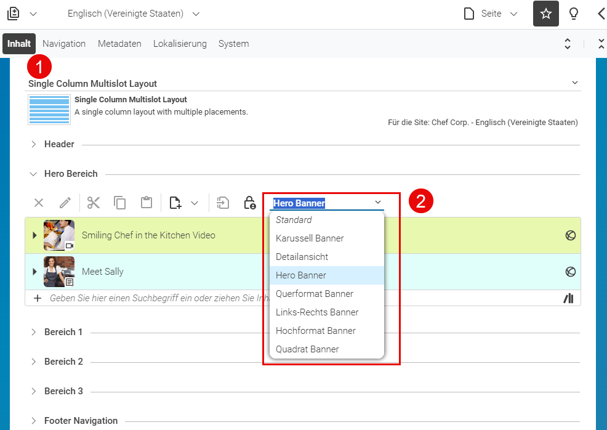607x430 pixels.
Task: Expand the Header section
Action: point(34,144)
